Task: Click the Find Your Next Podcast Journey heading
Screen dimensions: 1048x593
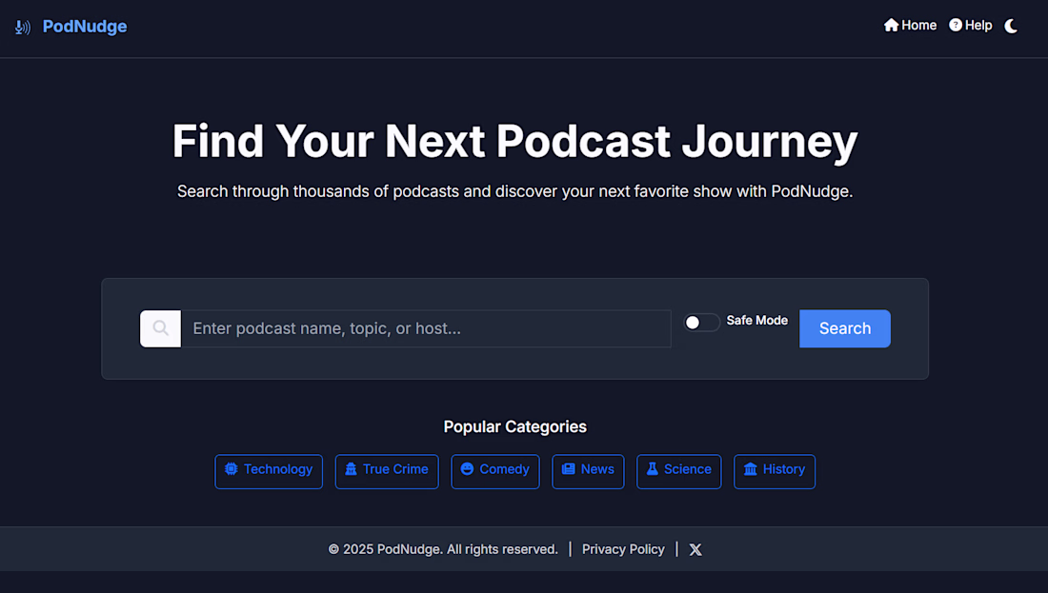Action: tap(514, 141)
